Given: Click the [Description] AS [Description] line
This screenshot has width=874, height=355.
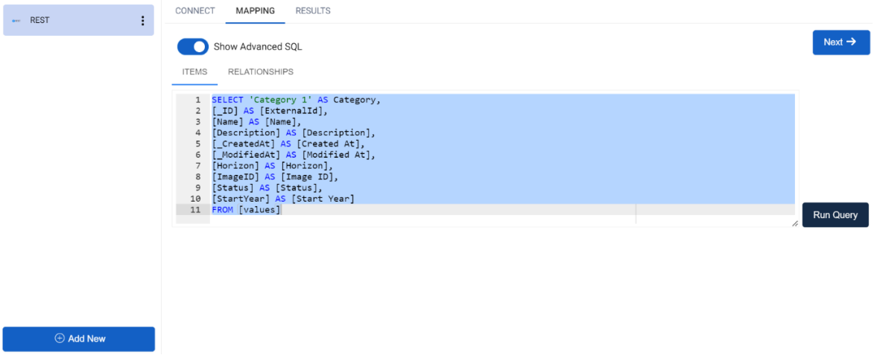Looking at the screenshot, I should pos(294,133).
